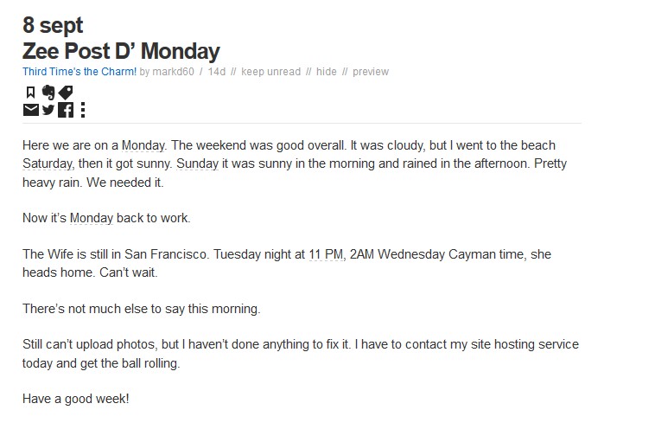The width and height of the screenshot is (655, 442).
Task: Share the article by email envelope icon
Action: coord(30,110)
